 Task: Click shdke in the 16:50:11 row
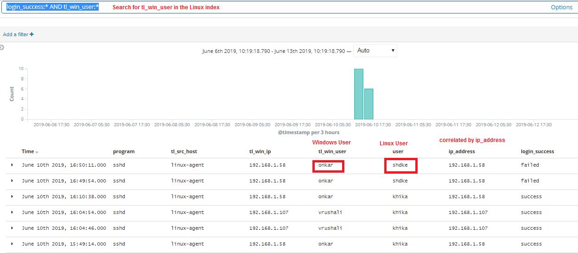pos(400,165)
